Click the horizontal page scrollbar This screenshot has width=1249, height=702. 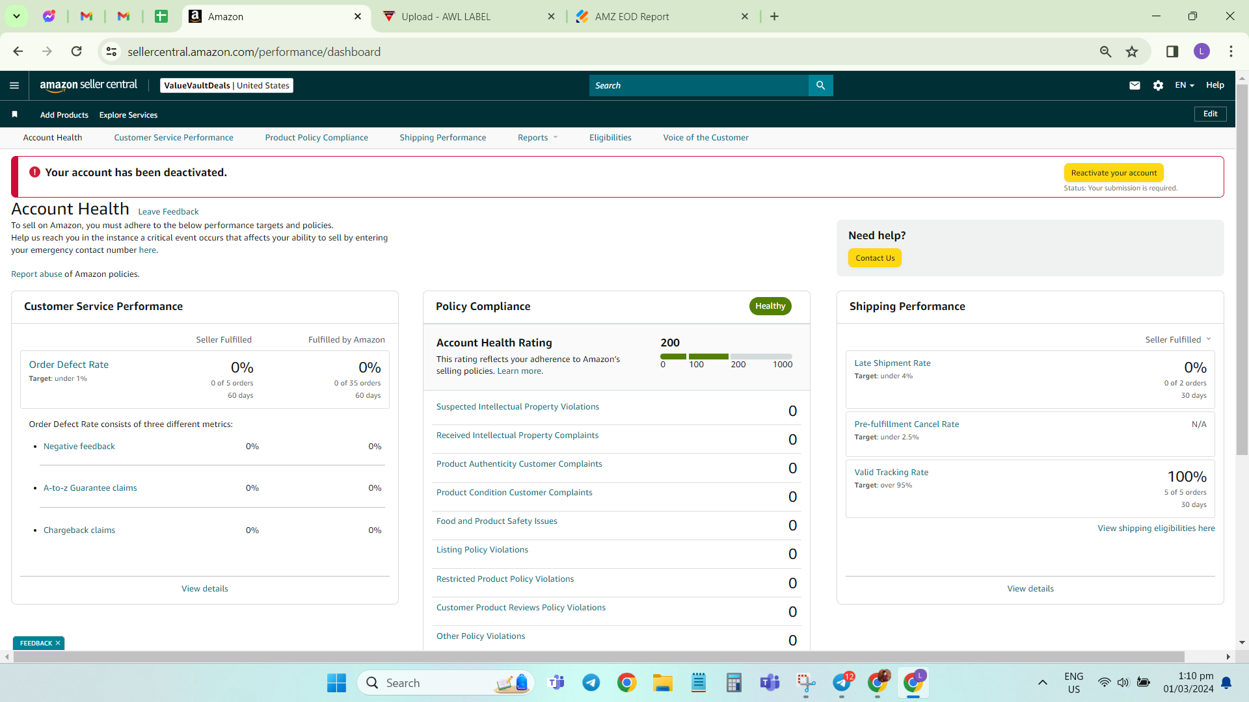[598, 656]
